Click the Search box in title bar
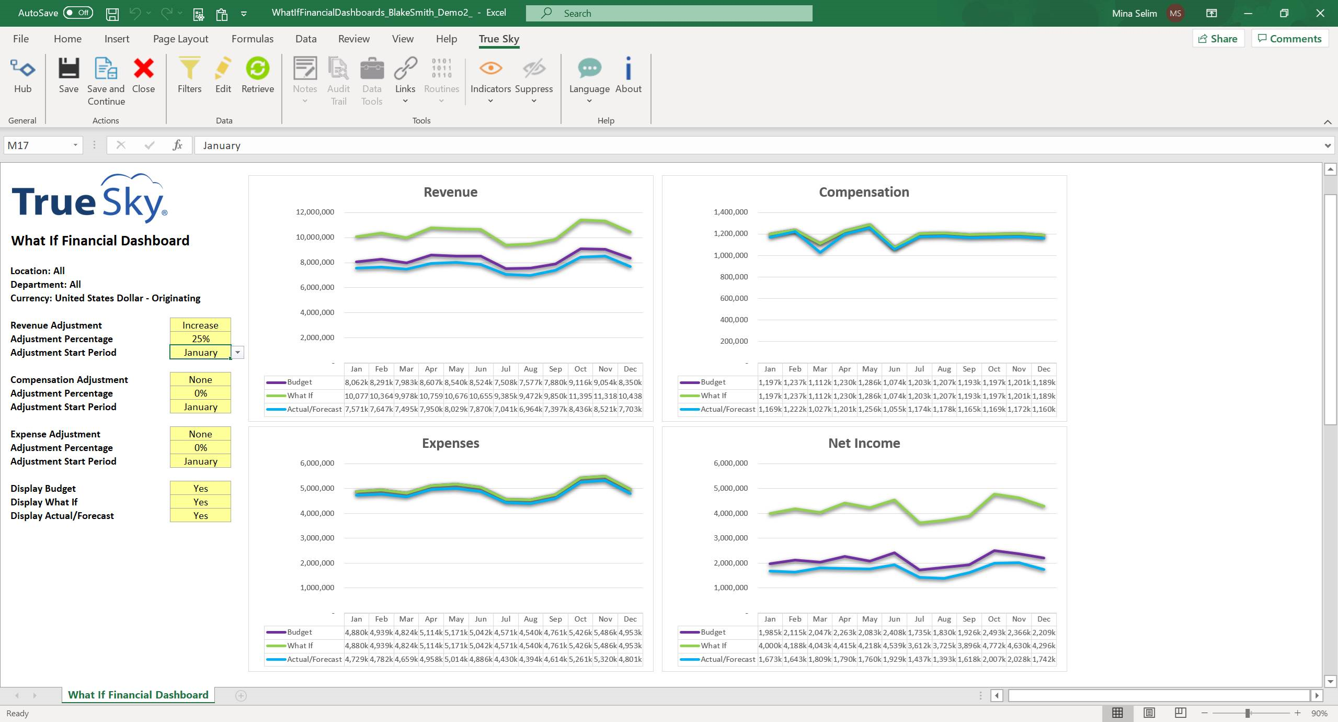This screenshot has width=1338, height=722. pyautogui.click(x=669, y=13)
